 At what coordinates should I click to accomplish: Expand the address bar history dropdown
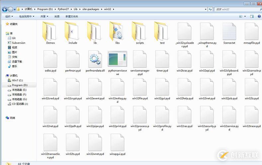(206, 9)
